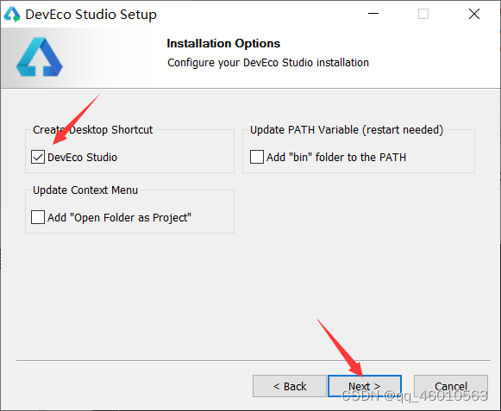The width and height of the screenshot is (501, 411).
Task: Click "Configure your DevEco Studio installation" subtitle
Action: click(268, 63)
